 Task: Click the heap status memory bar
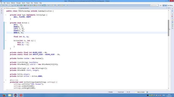click(x=141, y=92)
